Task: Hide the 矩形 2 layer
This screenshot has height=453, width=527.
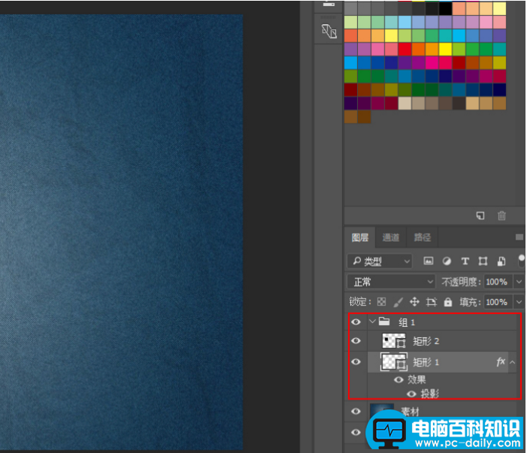Action: [356, 341]
